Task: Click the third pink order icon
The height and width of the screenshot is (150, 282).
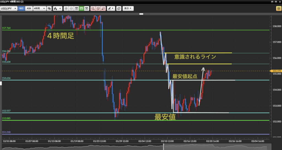Action: click(x=103, y=9)
